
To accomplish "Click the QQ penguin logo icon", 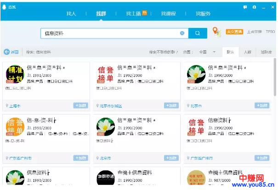I will coord(4,7).
